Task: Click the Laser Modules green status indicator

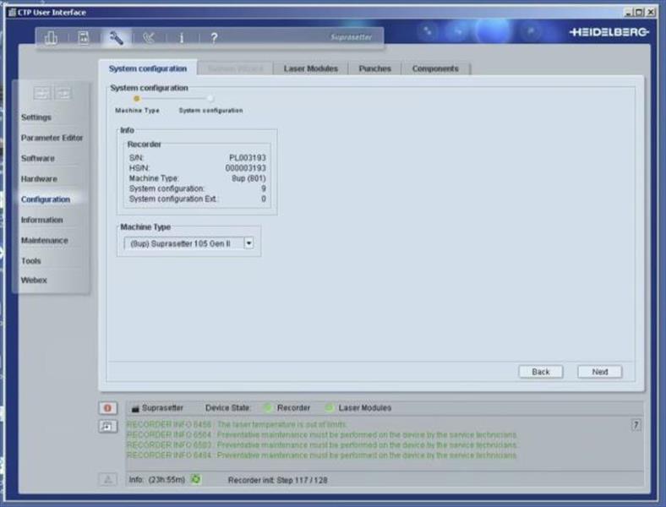Action: tap(329, 408)
